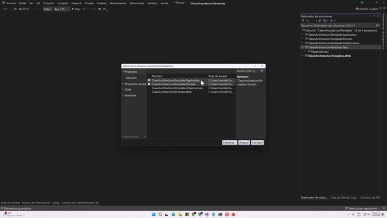Open the Lista de errores tab

[10, 203]
